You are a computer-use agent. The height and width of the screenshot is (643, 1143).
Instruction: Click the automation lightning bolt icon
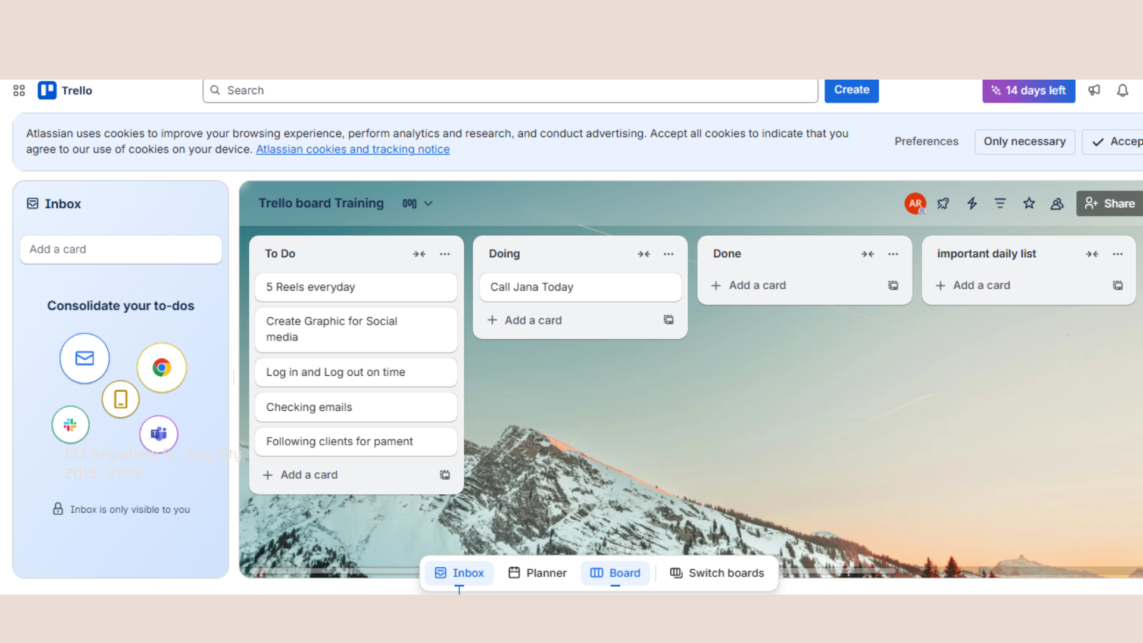point(972,204)
